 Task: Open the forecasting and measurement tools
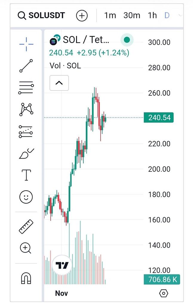[26, 131]
